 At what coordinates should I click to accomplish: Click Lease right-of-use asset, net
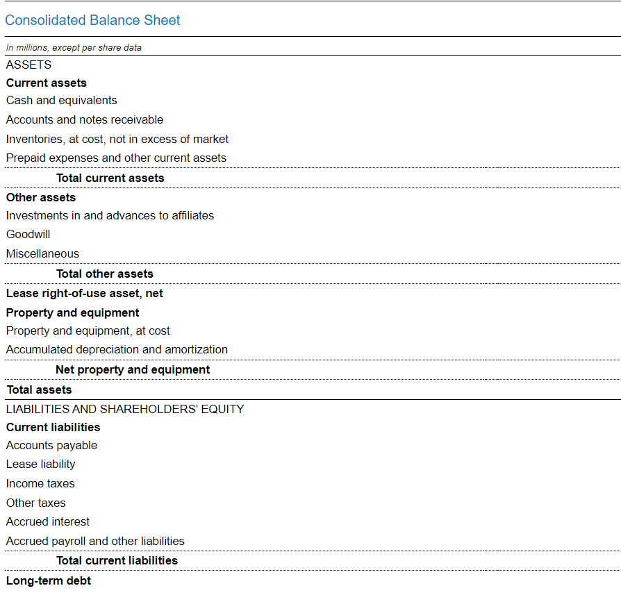[x=85, y=293]
